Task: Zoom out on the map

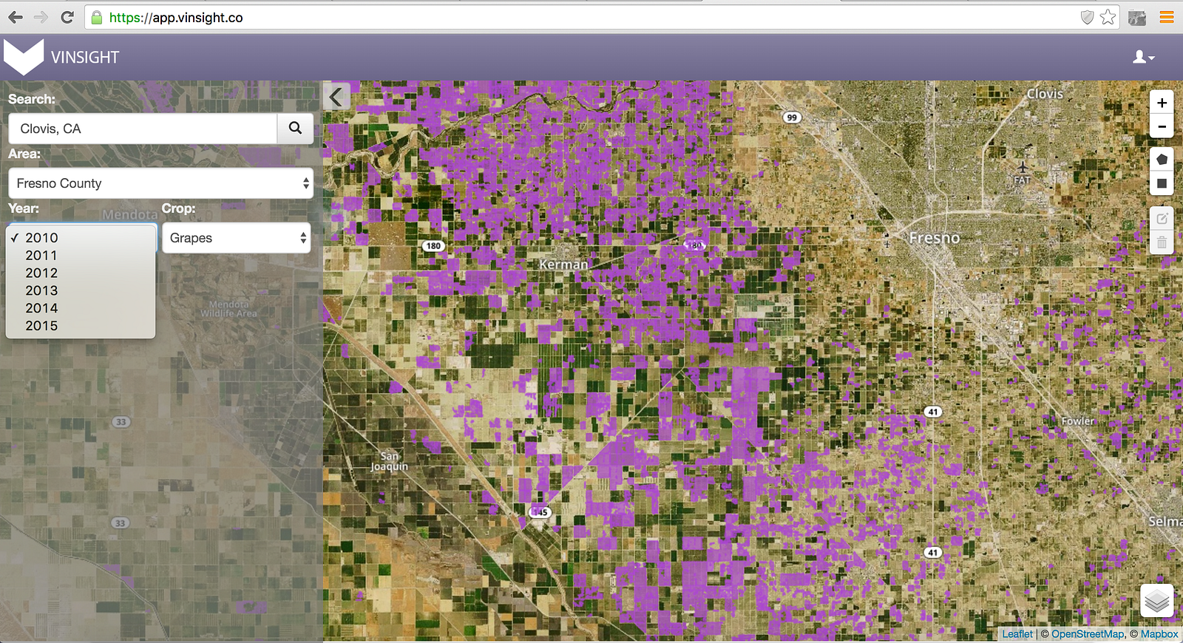Action: [1162, 126]
